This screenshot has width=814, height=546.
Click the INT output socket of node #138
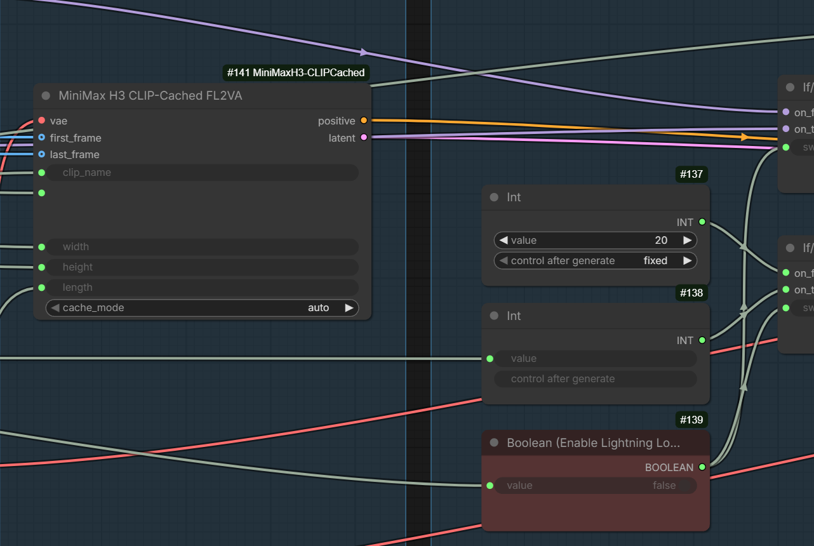pos(702,340)
